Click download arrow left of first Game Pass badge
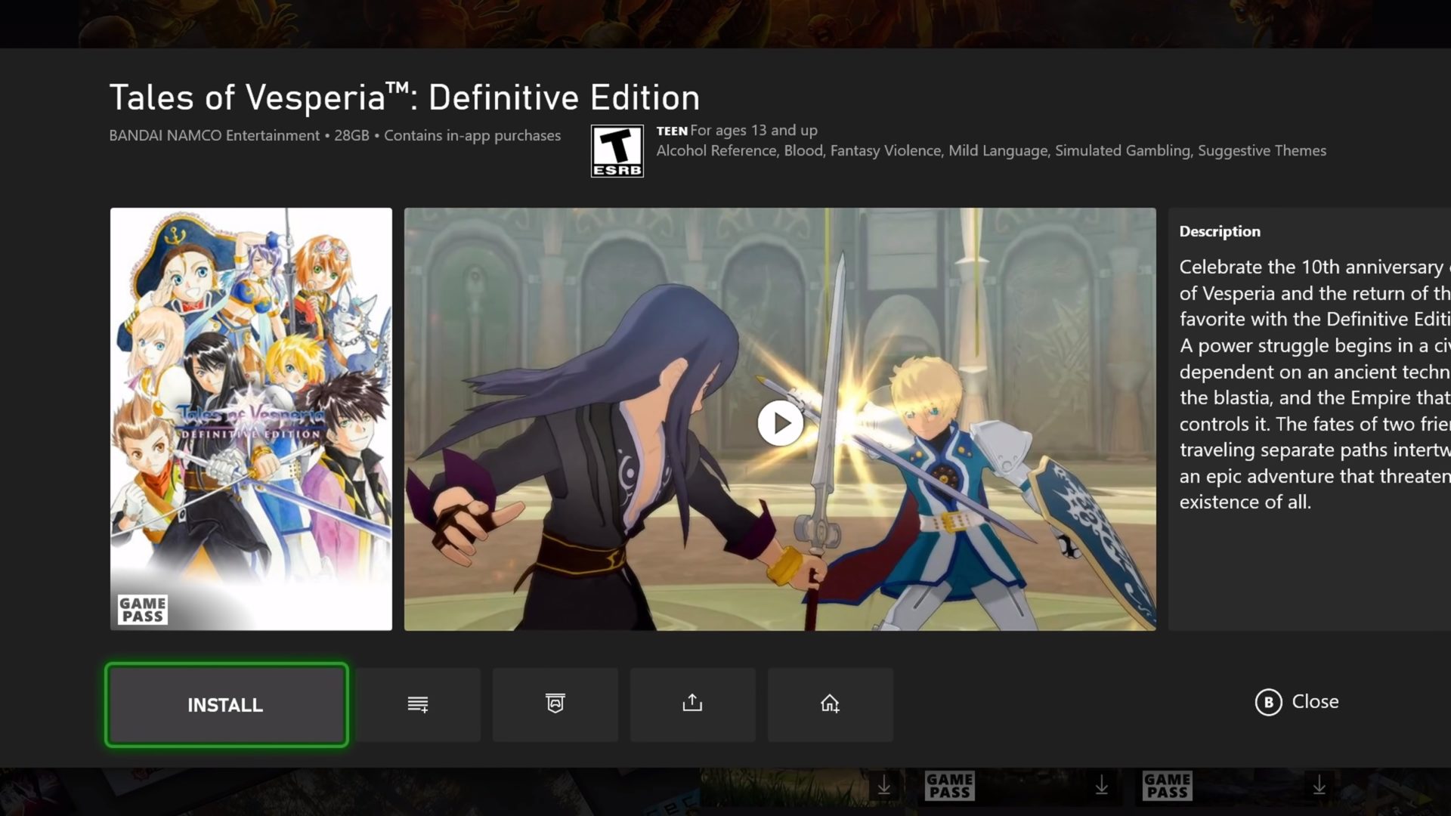This screenshot has width=1451, height=816. coord(883,786)
